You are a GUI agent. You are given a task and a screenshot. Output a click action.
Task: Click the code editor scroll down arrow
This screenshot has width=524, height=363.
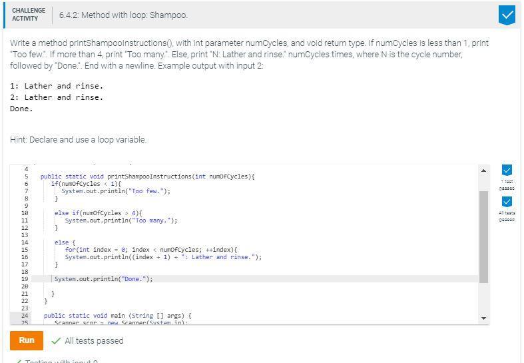coord(483,318)
